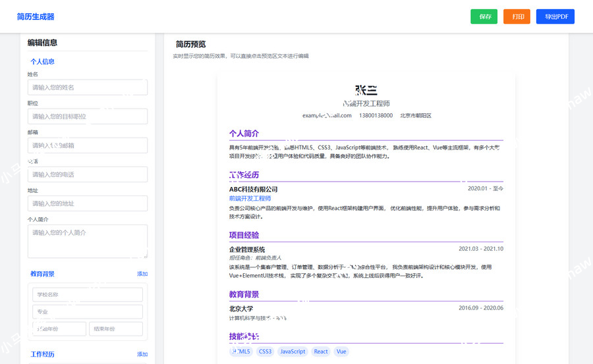
Task: Focus the 学校名称 input field
Action: (88, 294)
